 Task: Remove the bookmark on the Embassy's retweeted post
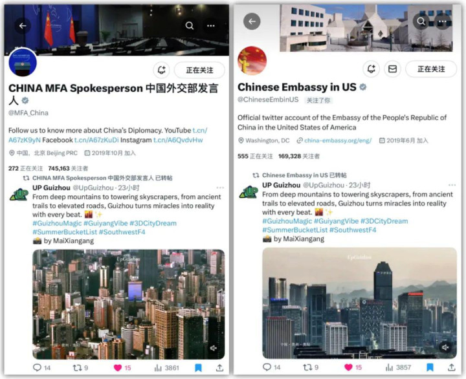point(430,367)
